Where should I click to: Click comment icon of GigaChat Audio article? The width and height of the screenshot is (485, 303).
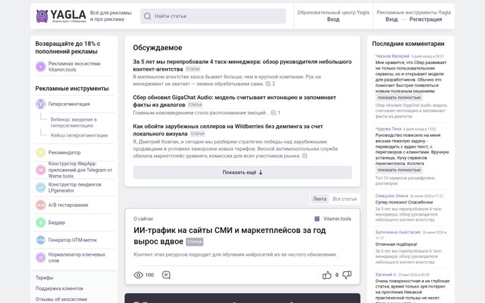coord(273,113)
